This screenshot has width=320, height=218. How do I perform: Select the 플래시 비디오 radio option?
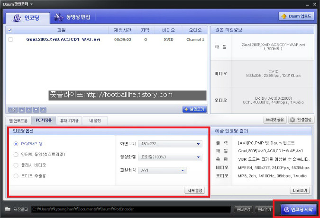16,165
